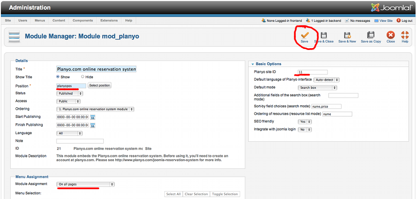
Task: Click the Ordering of resources input field
Action: (337, 114)
